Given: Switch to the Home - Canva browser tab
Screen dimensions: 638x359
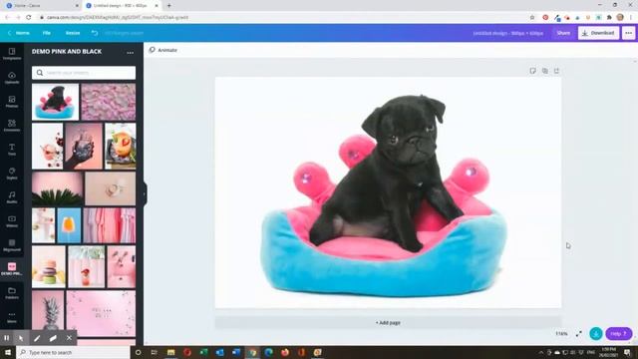Looking at the screenshot, I should 42,6.
